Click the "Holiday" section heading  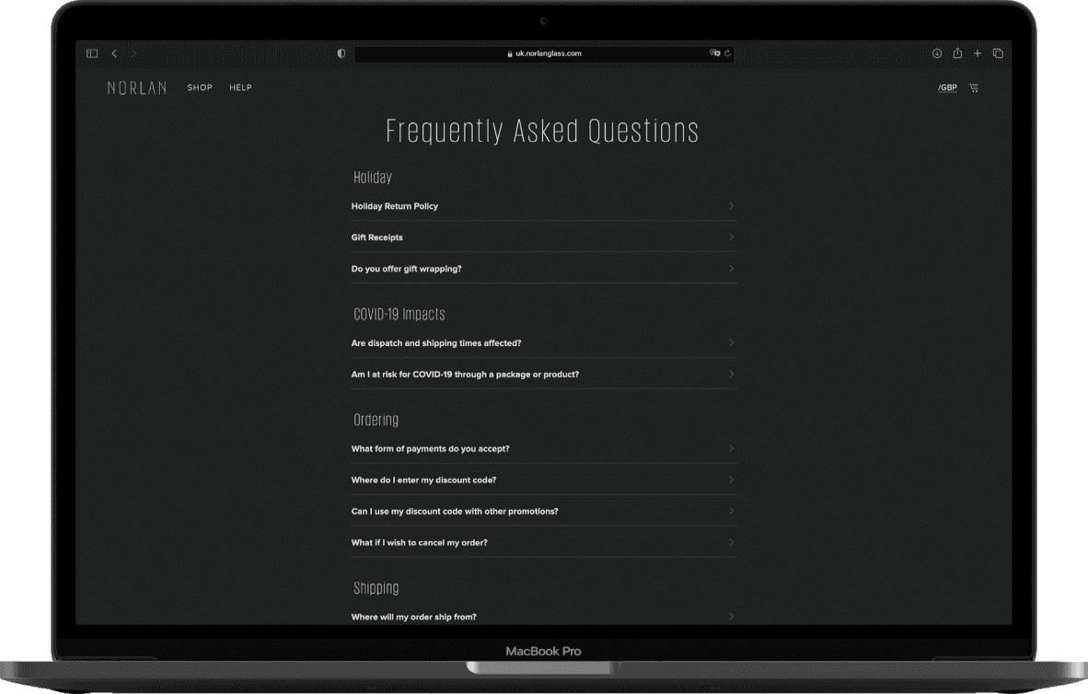[x=373, y=178]
